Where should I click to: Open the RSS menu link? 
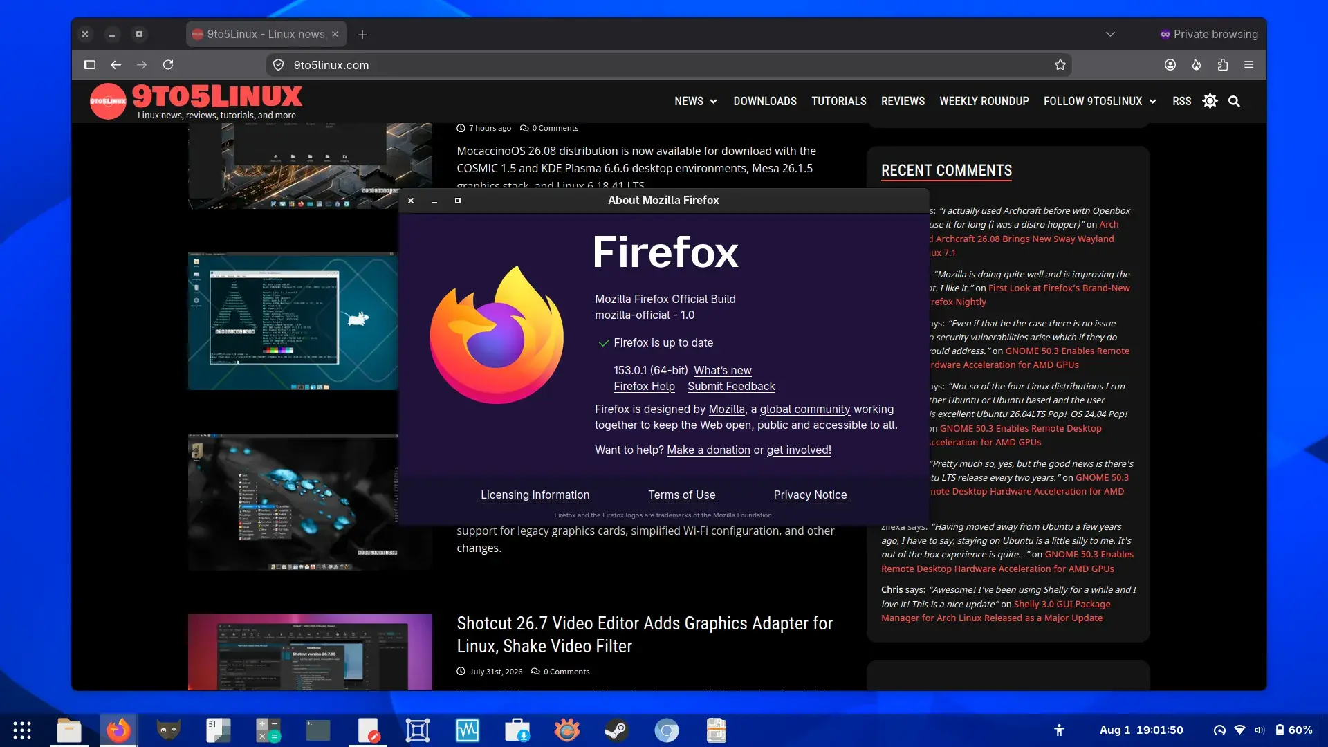coord(1181,101)
